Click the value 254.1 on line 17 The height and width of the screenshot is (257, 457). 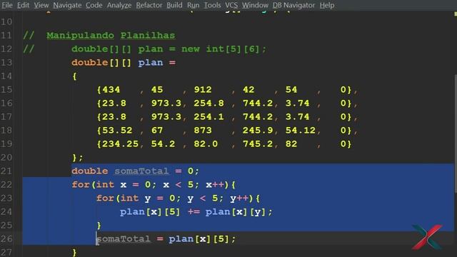coord(209,117)
